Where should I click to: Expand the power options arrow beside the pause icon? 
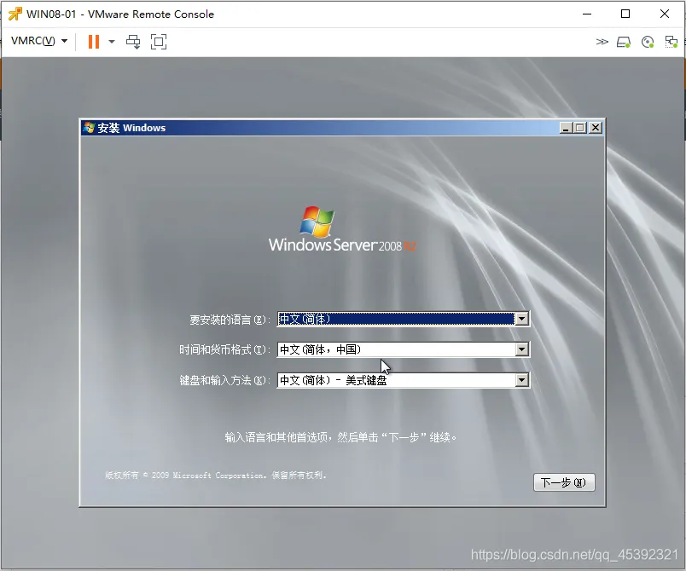[112, 42]
